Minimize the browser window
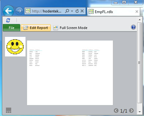144x116 pixels. (x=116, y=2)
